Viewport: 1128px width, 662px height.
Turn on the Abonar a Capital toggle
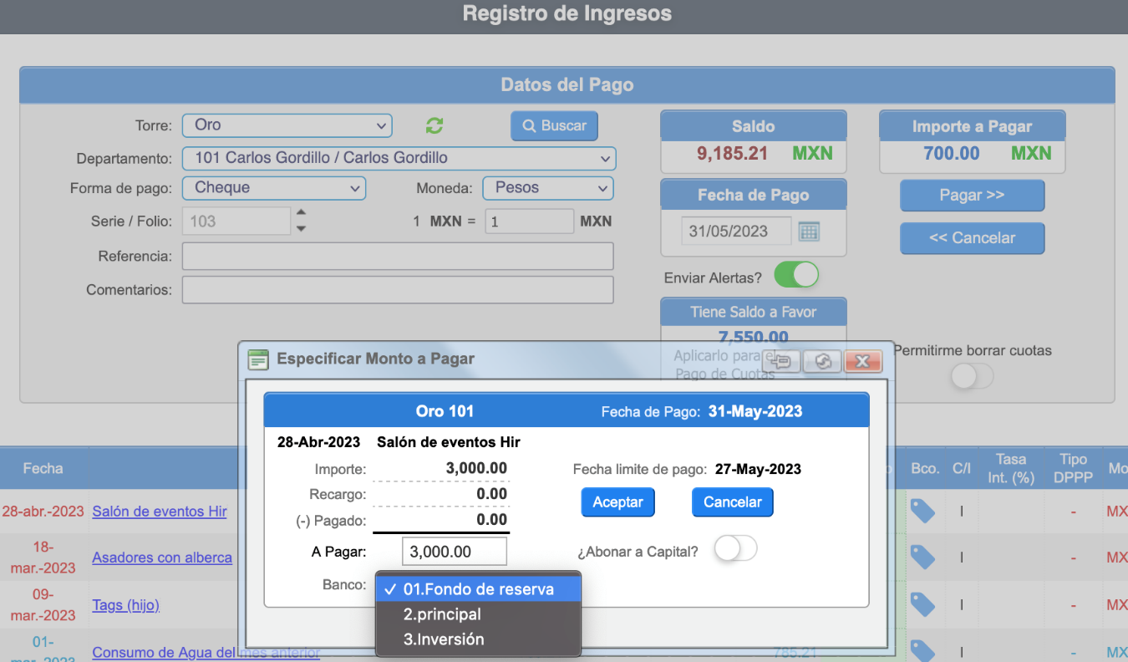735,549
